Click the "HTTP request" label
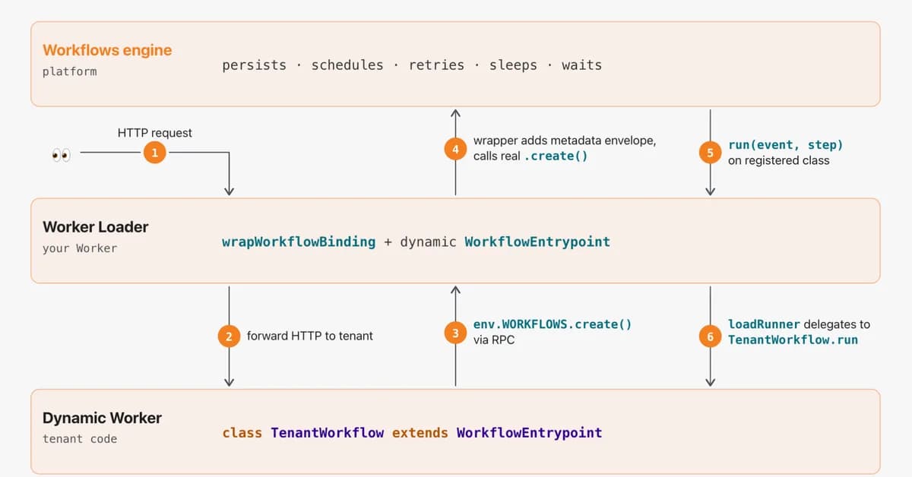Viewport: 912px width, 477px height. point(155,133)
